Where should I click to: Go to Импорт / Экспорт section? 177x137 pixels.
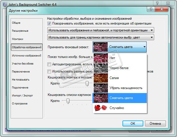(x=22, y=96)
